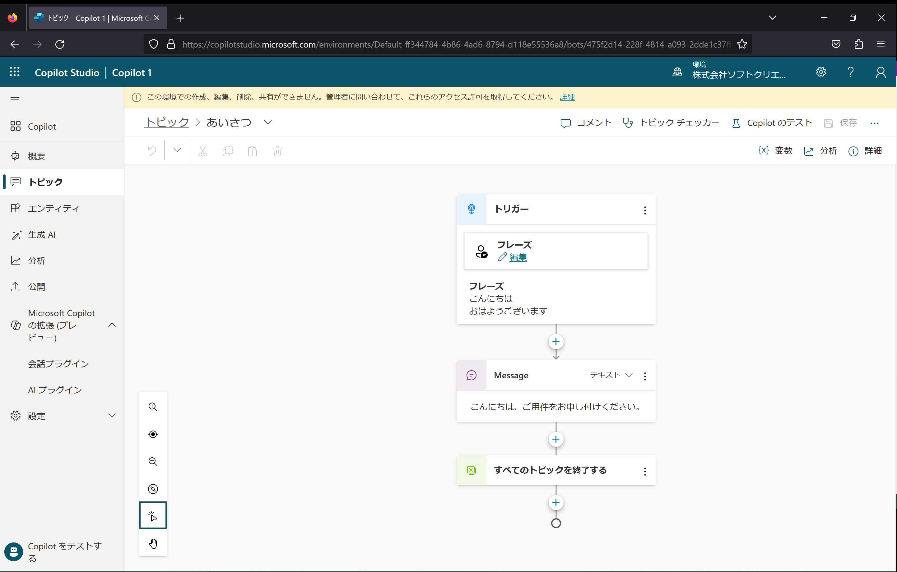
Task: Click the Save to Pocket icon
Action: click(x=836, y=44)
